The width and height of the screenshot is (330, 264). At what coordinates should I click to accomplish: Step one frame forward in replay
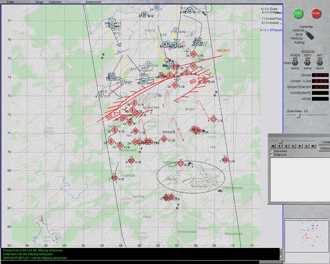[300, 146]
